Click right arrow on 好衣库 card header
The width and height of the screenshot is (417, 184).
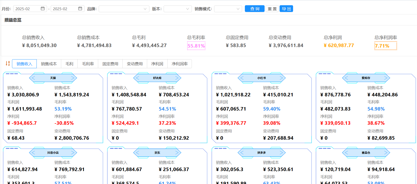click(177, 78)
